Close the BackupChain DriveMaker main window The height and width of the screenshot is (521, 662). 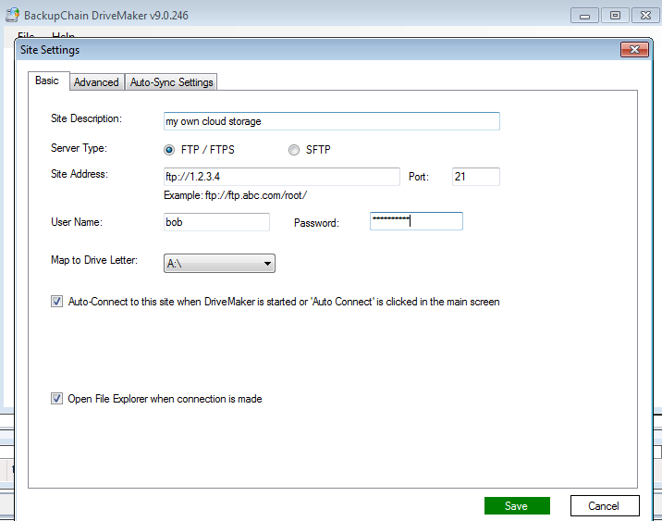coord(645,16)
